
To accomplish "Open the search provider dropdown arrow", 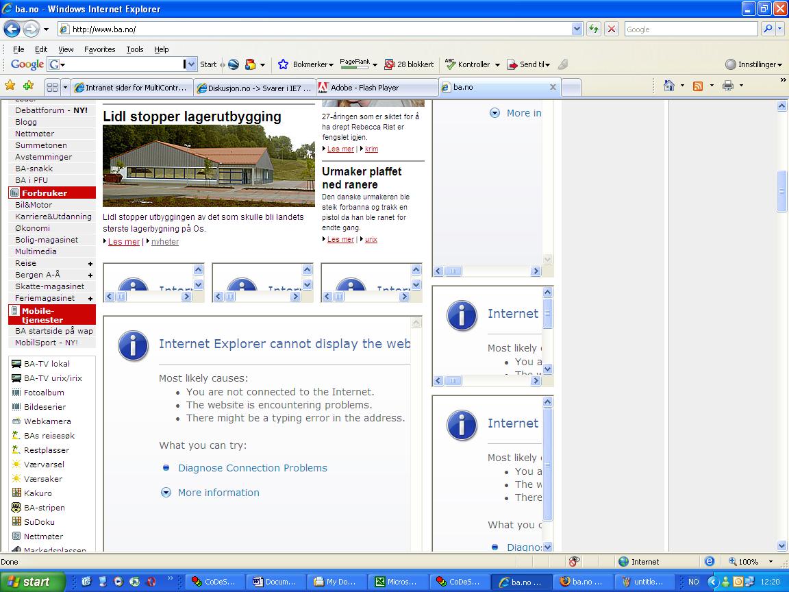I will tap(781, 29).
